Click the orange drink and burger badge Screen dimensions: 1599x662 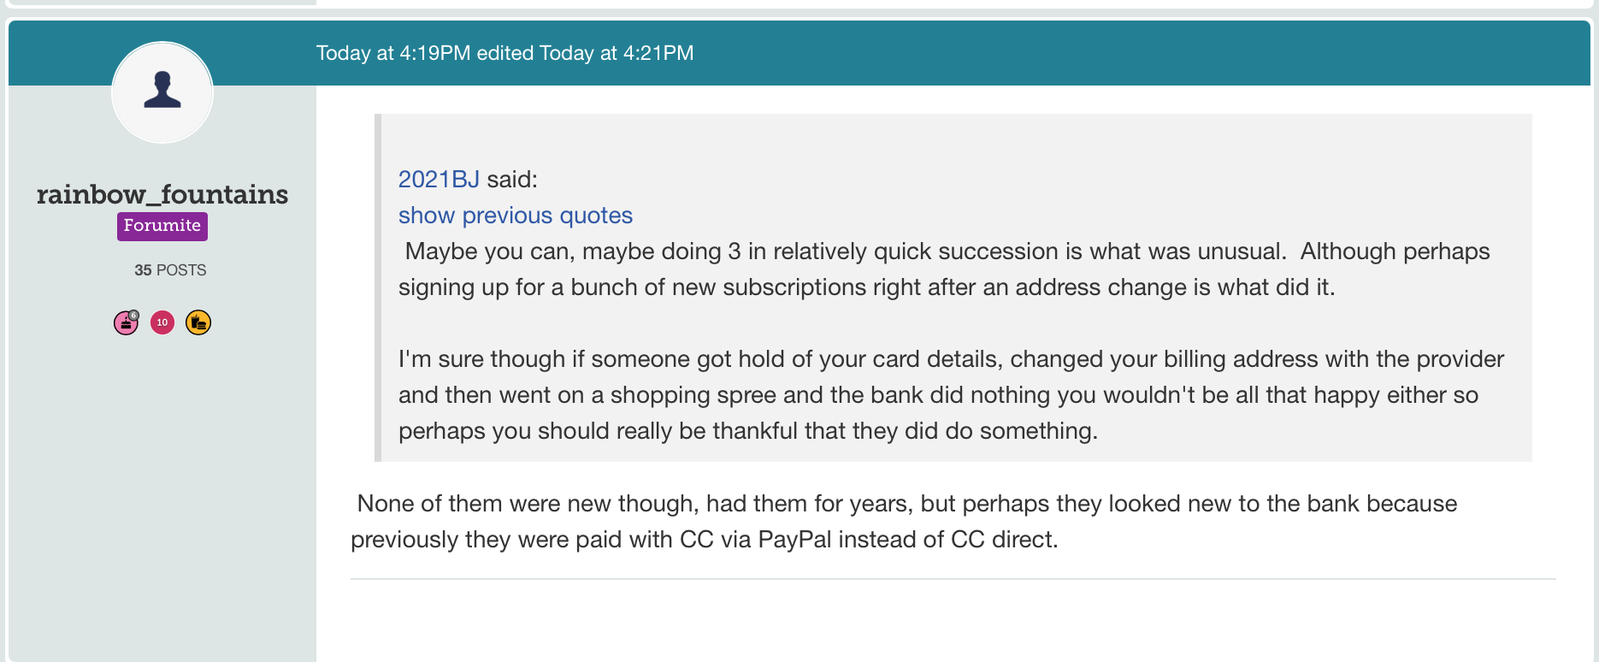198,322
